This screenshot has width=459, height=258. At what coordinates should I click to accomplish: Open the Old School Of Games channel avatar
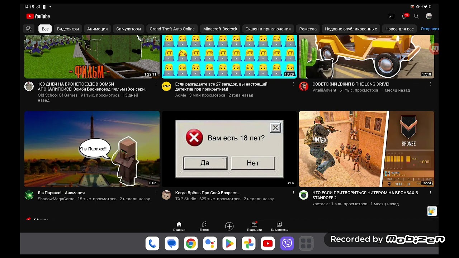(29, 86)
